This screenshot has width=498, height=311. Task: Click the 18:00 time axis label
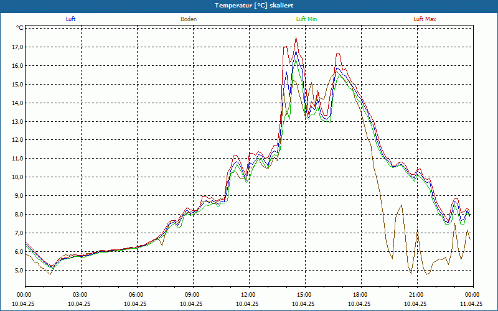(x=361, y=295)
